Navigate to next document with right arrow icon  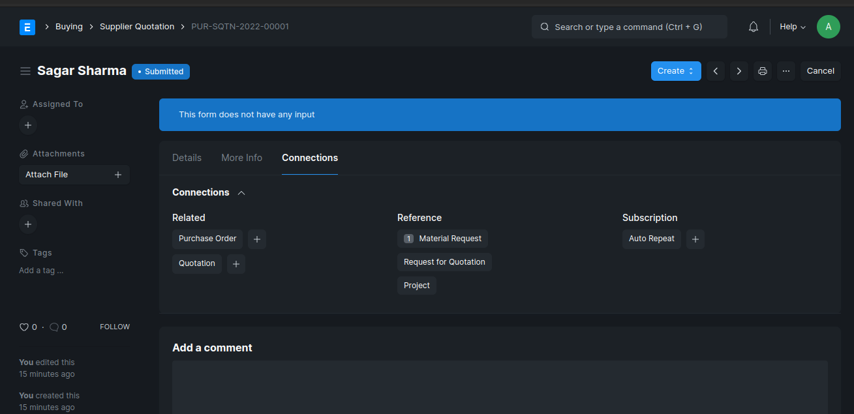739,70
